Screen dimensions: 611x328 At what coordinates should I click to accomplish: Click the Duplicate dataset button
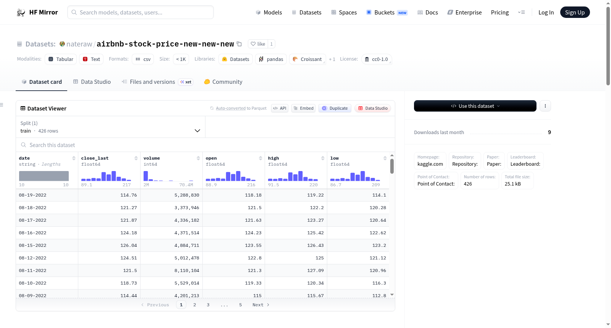[335, 108]
